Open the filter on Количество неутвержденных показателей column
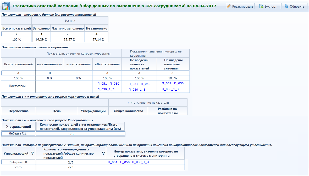 [x=103, y=153]
